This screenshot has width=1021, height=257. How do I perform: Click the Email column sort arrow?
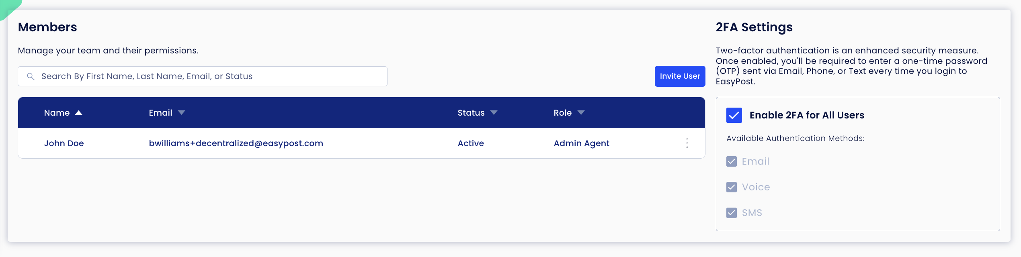click(181, 113)
